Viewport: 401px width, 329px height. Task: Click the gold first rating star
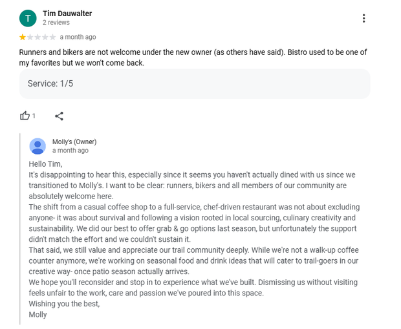coord(23,37)
